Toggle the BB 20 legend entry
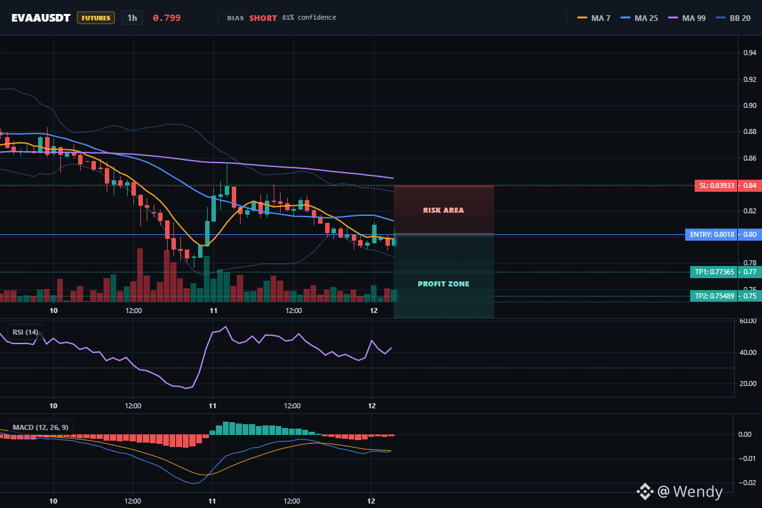This screenshot has height=508, width=762. point(733,18)
